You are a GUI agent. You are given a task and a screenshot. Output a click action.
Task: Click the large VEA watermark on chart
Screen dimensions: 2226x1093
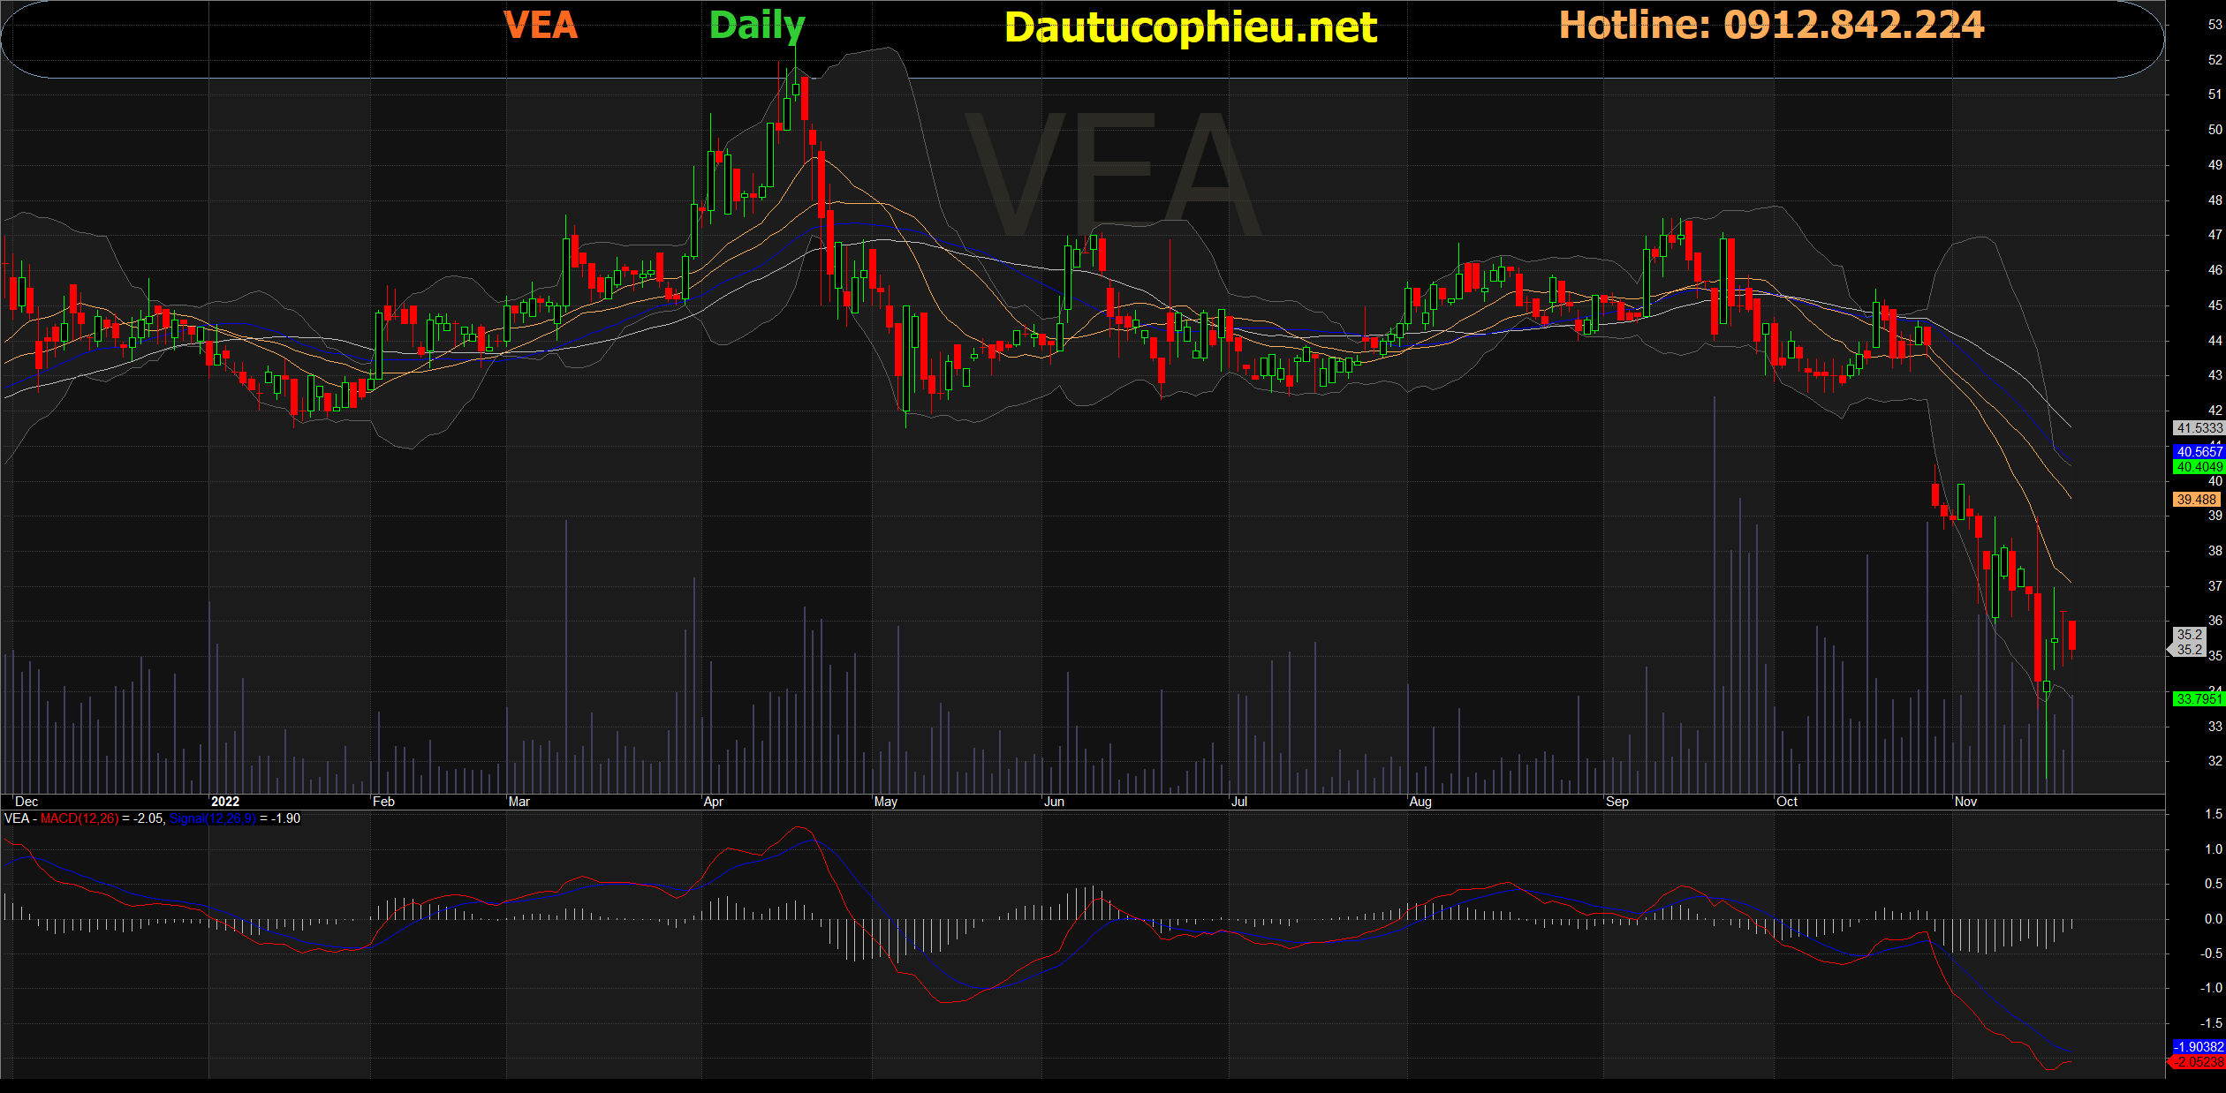[x=1111, y=174]
